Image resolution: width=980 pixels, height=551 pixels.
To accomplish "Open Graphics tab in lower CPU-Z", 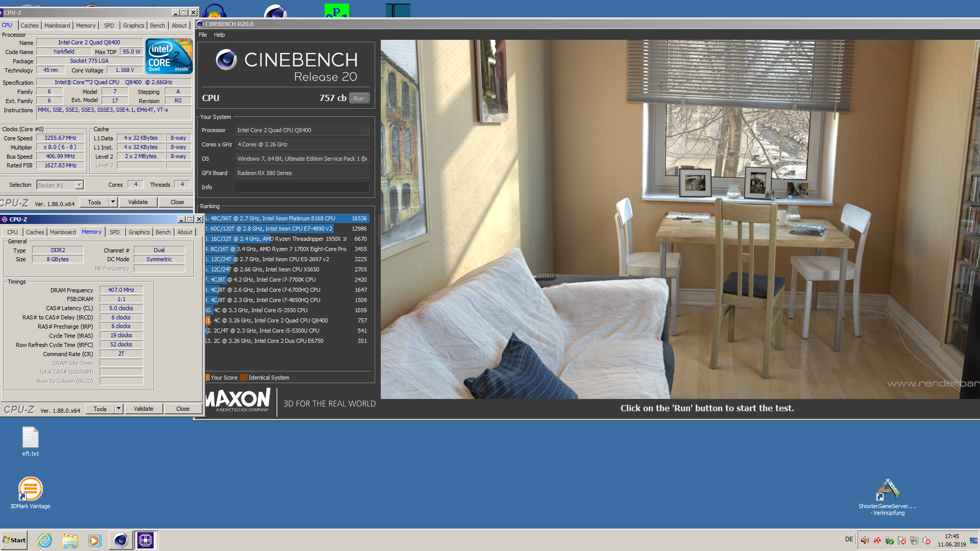I will 139,232.
